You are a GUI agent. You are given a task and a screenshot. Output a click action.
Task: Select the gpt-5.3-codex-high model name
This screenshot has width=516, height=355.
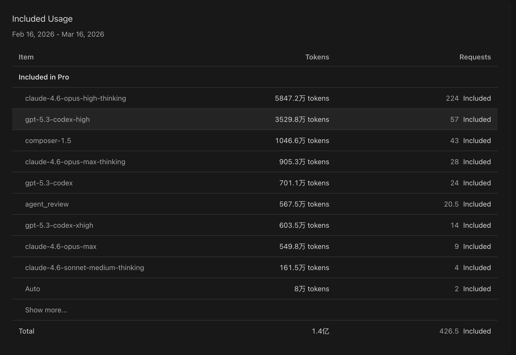(x=57, y=119)
